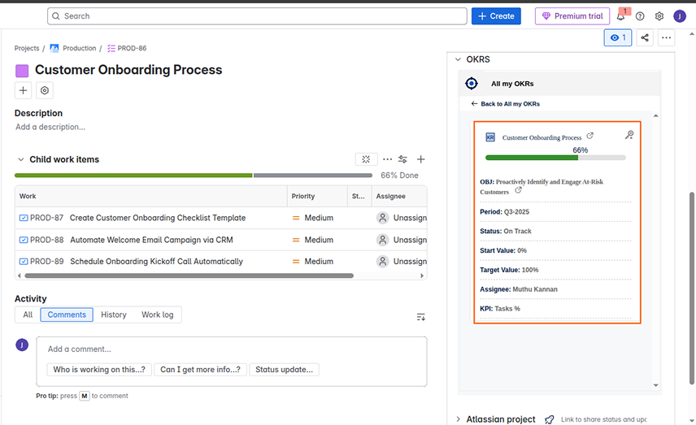This screenshot has height=425, width=696.
Task: Click the 66% key result progress bar
Action: pyautogui.click(x=555, y=158)
